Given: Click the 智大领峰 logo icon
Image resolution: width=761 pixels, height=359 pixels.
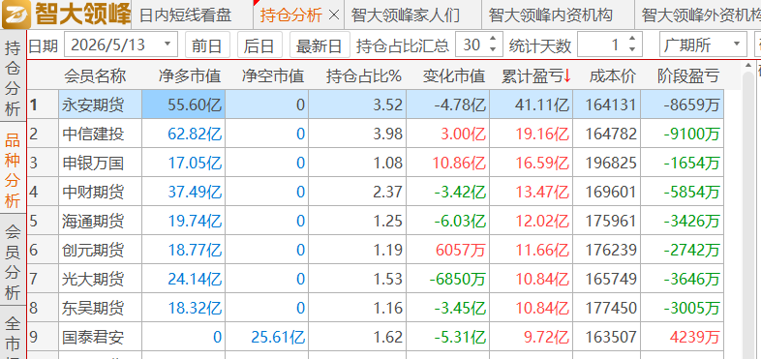Looking at the screenshot, I should click(16, 15).
